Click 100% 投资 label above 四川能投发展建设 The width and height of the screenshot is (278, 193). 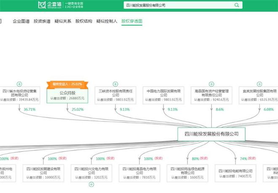(x=57, y=159)
